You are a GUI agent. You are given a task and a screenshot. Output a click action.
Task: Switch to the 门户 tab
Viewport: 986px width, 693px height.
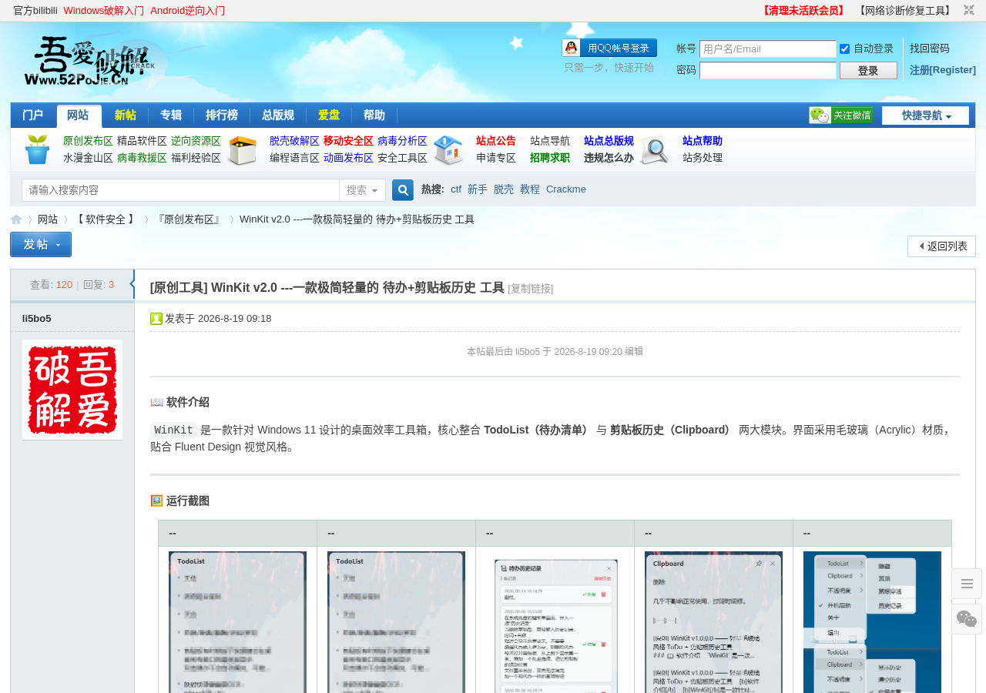(x=33, y=115)
